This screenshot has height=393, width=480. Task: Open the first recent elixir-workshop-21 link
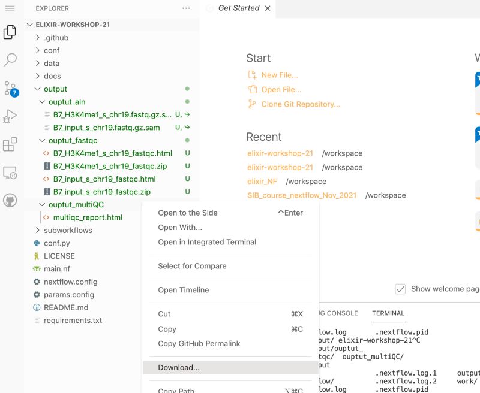pyautogui.click(x=280, y=153)
